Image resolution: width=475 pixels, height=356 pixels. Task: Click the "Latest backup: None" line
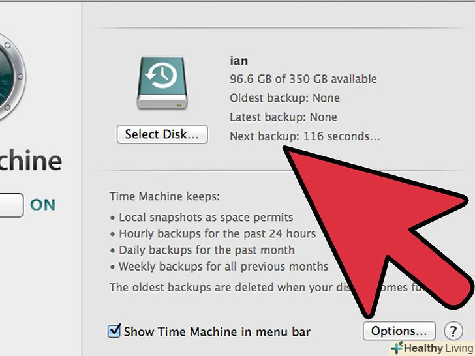coord(283,117)
